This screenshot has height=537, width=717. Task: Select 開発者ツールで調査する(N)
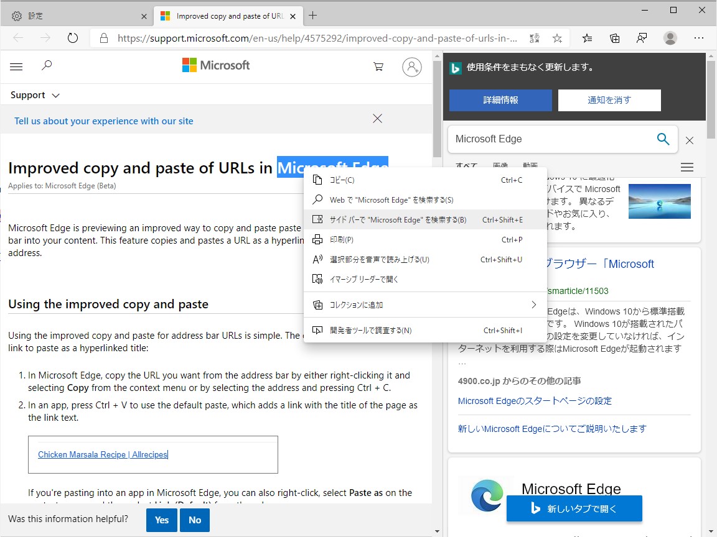(425, 330)
